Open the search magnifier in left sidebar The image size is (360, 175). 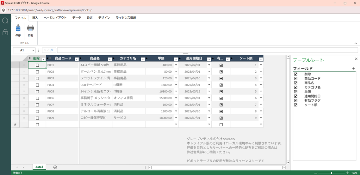5,21
